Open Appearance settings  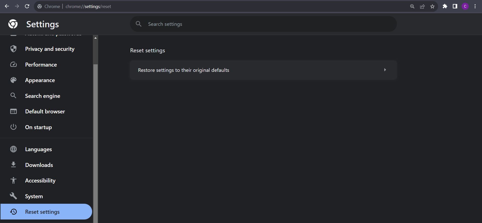coord(40,80)
